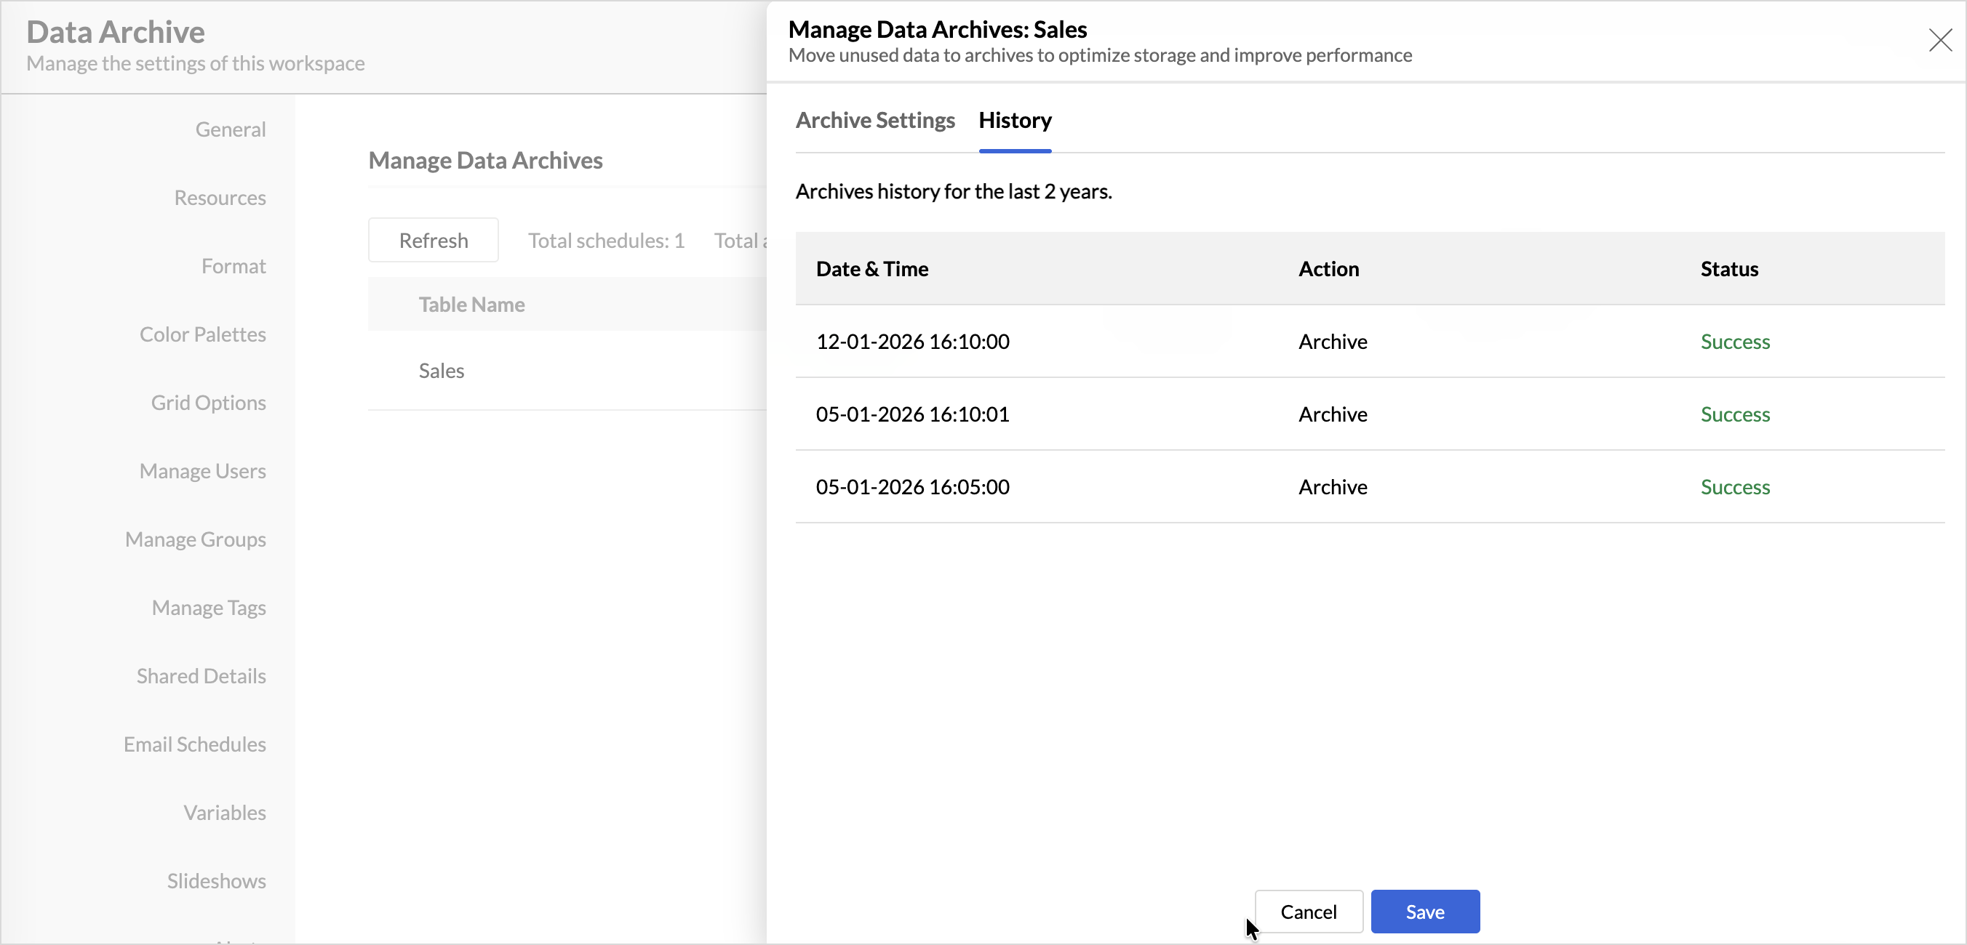1967x945 pixels.
Task: Click the Save button
Action: coord(1425,912)
